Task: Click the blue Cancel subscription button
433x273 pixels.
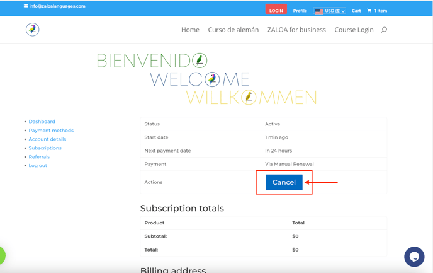Action: (284, 182)
